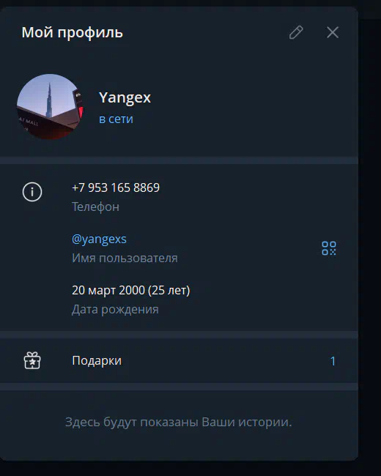The image size is (381, 476).
Task: Click the (25 лет) age text
Action: (x=169, y=290)
